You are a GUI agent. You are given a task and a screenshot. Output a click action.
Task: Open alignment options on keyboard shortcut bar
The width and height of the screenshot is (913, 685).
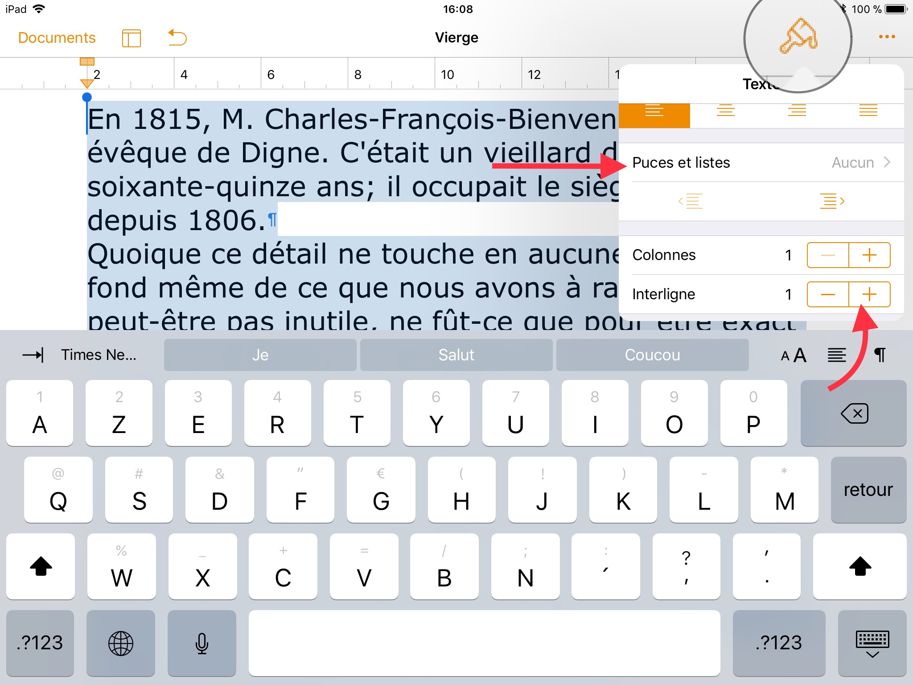(x=837, y=355)
